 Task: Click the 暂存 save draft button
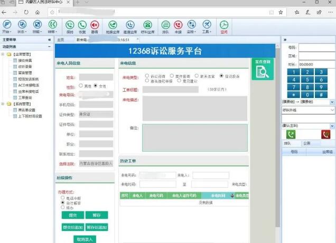tap(97, 215)
